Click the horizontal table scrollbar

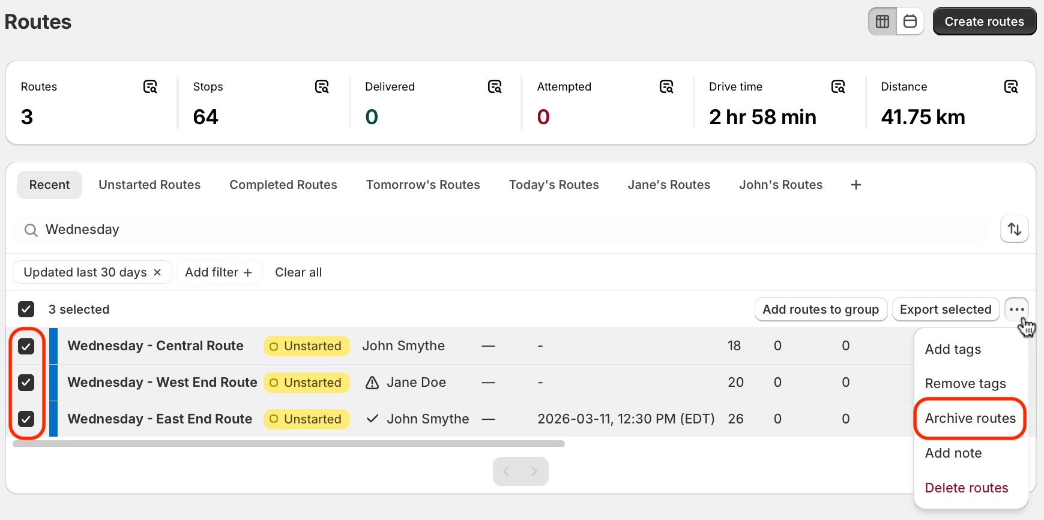288,444
